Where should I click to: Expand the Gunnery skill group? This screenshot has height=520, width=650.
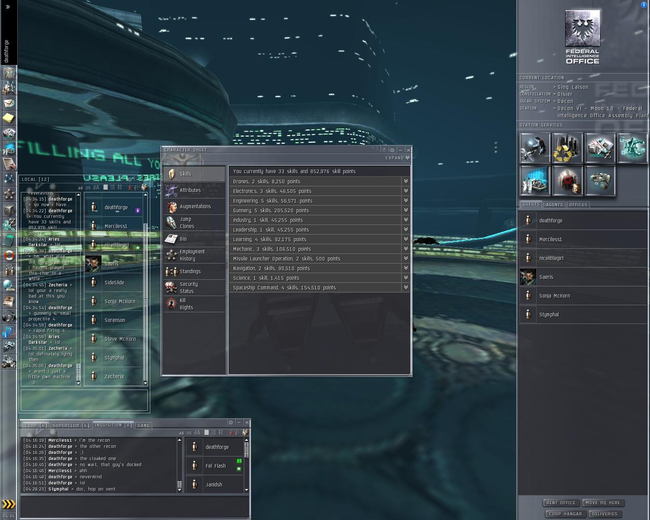click(406, 210)
